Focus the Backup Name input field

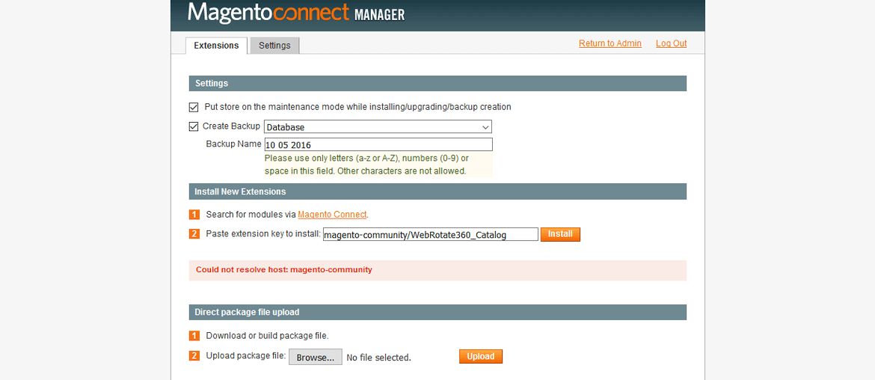click(x=378, y=144)
